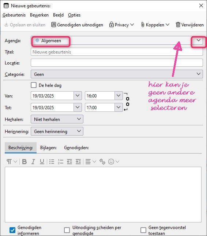Apply italic formatting

point(33,162)
